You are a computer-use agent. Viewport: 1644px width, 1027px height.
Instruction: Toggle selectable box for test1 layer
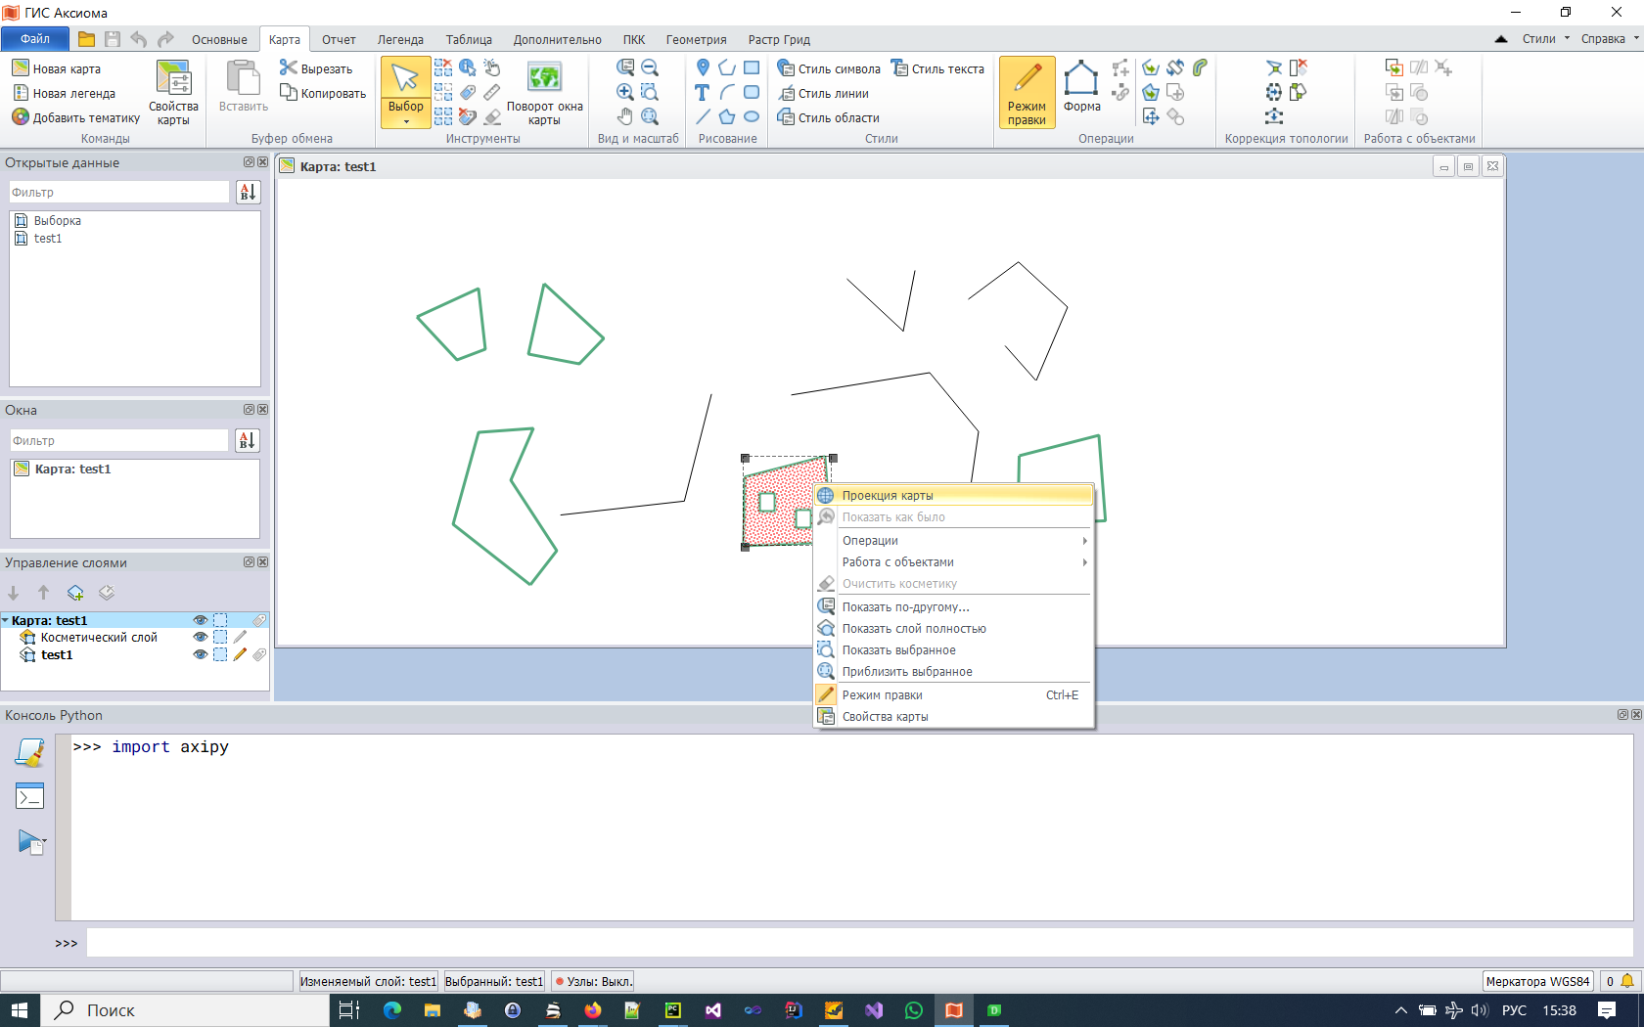click(220, 654)
